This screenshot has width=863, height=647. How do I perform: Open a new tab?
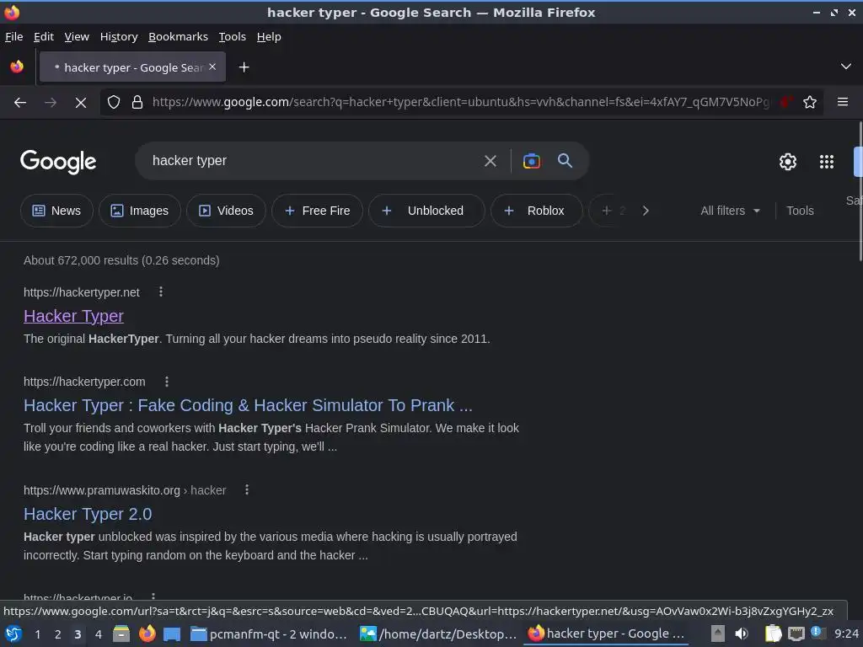[x=244, y=67]
